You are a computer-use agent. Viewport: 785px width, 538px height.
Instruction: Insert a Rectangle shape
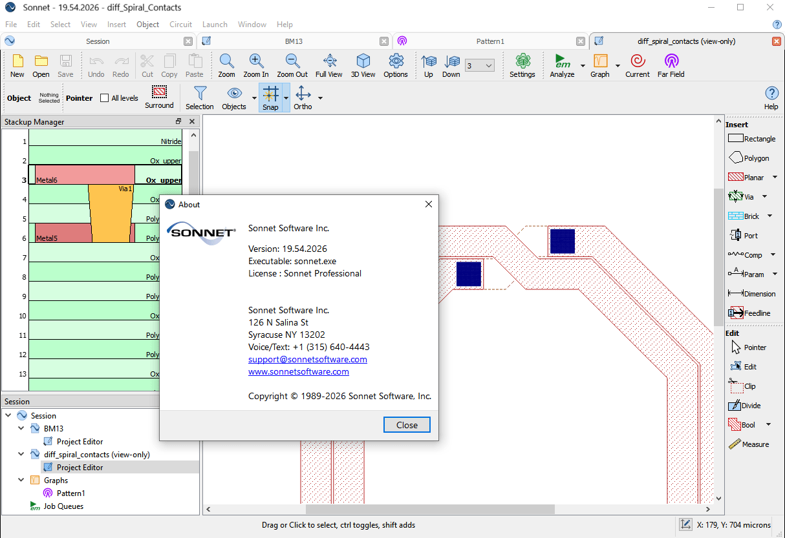coord(751,138)
